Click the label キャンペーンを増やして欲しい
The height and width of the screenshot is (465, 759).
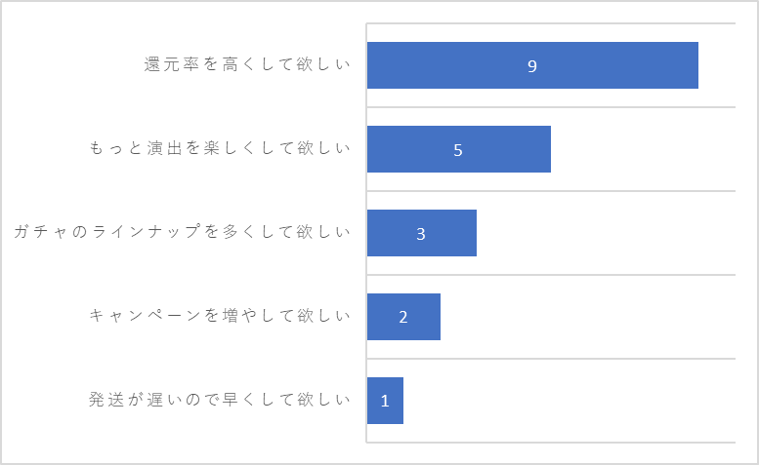point(220,316)
